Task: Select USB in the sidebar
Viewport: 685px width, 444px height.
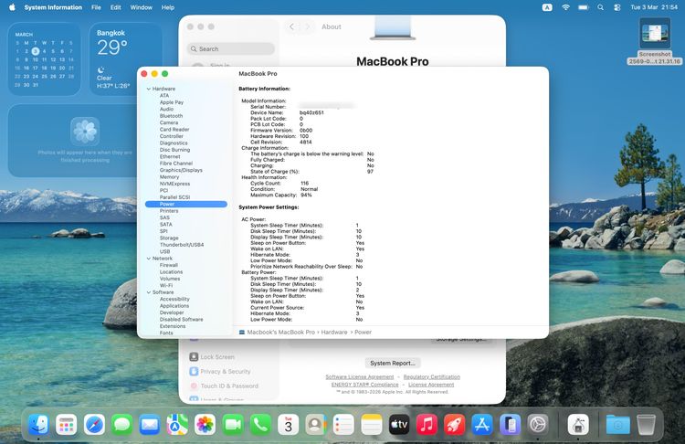Action: (x=164, y=252)
